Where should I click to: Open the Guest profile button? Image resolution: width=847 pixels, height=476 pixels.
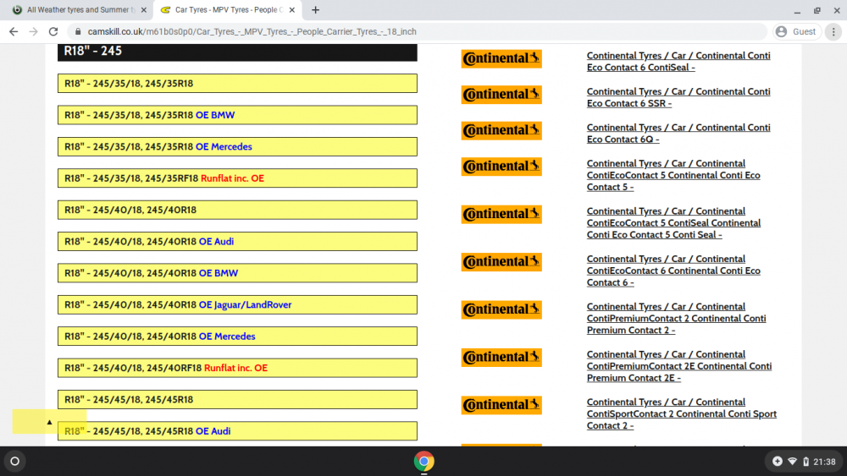(x=797, y=32)
